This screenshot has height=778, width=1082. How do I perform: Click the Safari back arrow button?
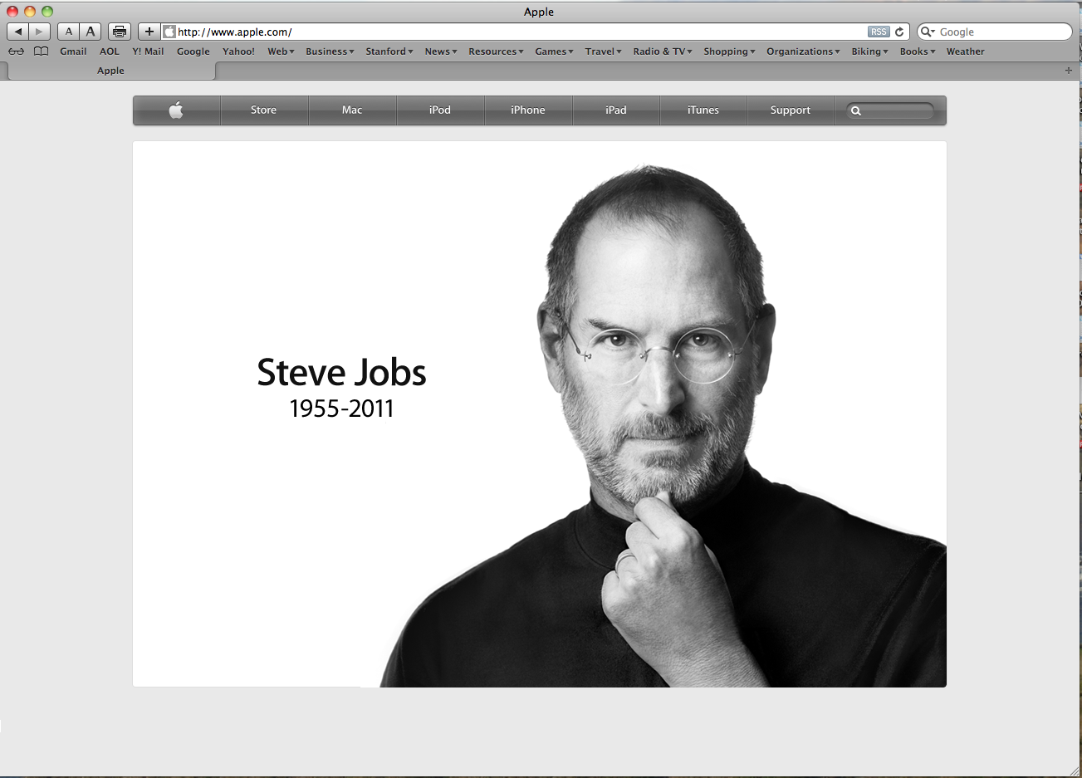pyautogui.click(x=18, y=32)
